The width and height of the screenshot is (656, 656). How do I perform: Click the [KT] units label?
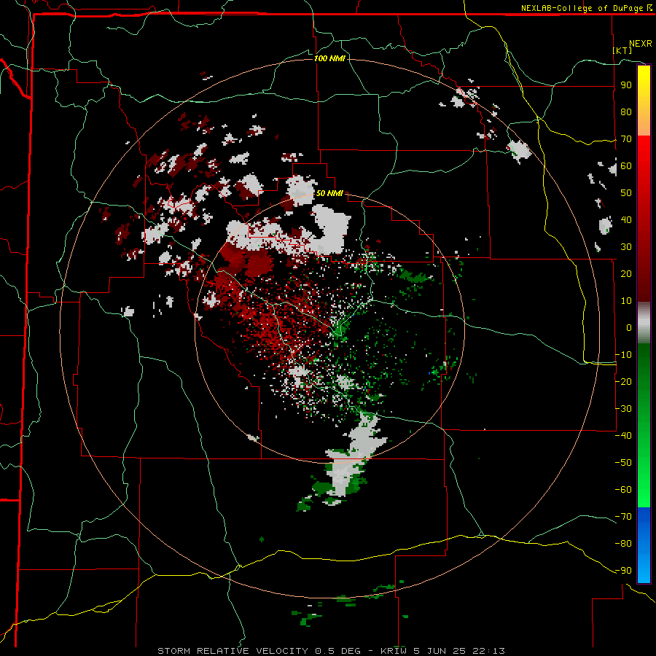[x=622, y=50]
